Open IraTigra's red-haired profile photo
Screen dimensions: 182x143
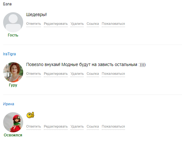coord(13,72)
